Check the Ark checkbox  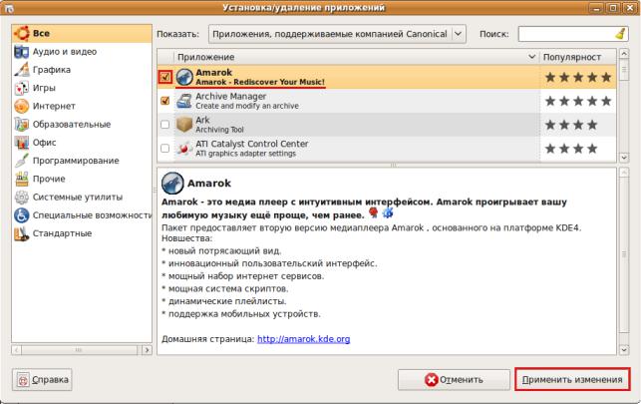(165, 125)
